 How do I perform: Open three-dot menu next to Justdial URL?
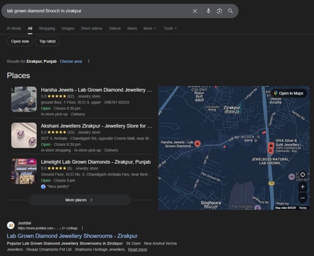(x=82, y=228)
